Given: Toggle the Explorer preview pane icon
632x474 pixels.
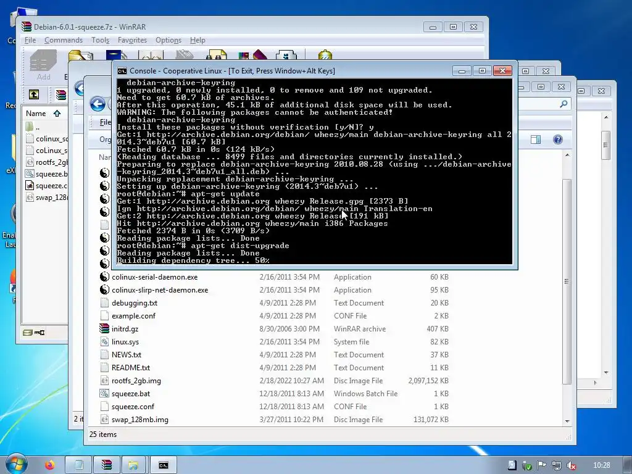Looking at the screenshot, I should point(536,139).
